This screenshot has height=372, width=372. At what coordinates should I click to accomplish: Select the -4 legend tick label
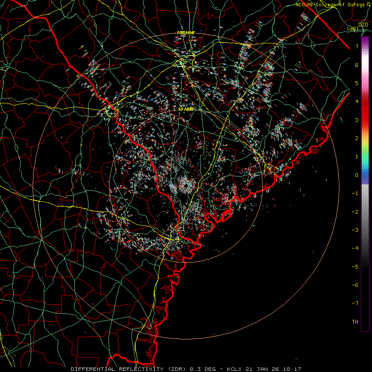355,248
